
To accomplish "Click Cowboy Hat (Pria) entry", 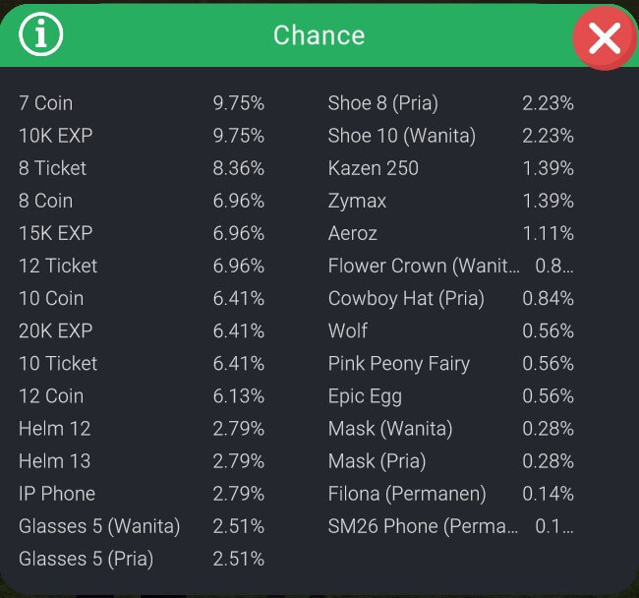I will click(406, 298).
